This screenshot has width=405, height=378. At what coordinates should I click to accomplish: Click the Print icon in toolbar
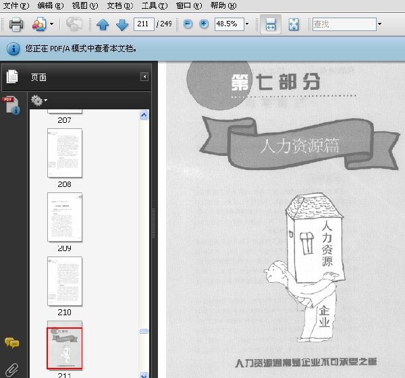(16, 24)
